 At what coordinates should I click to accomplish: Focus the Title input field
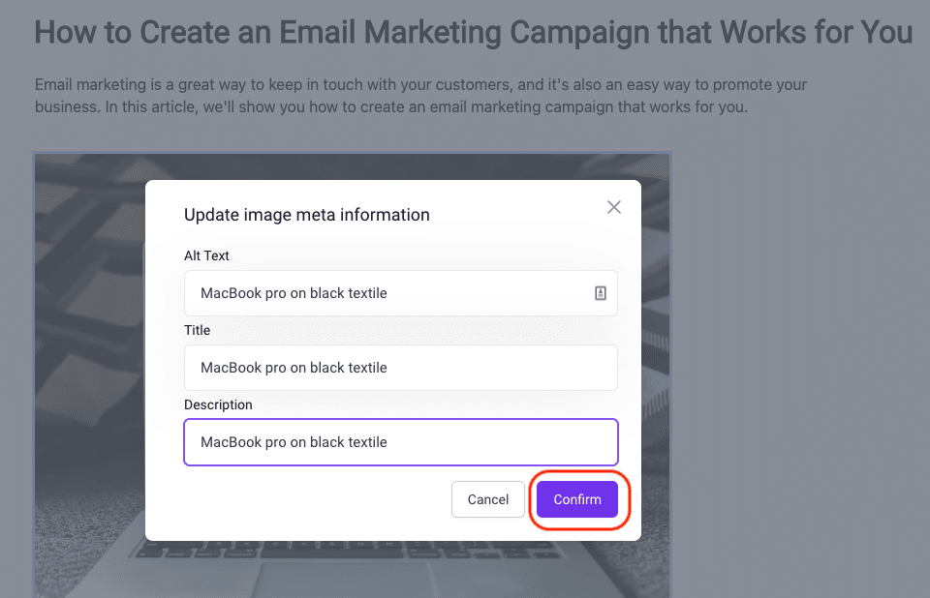coord(401,368)
